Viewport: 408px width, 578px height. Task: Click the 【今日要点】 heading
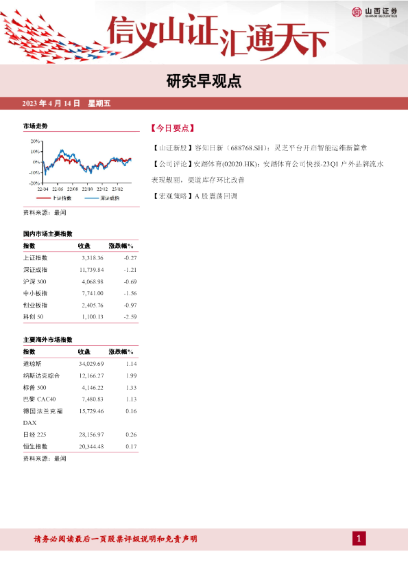[x=172, y=128]
